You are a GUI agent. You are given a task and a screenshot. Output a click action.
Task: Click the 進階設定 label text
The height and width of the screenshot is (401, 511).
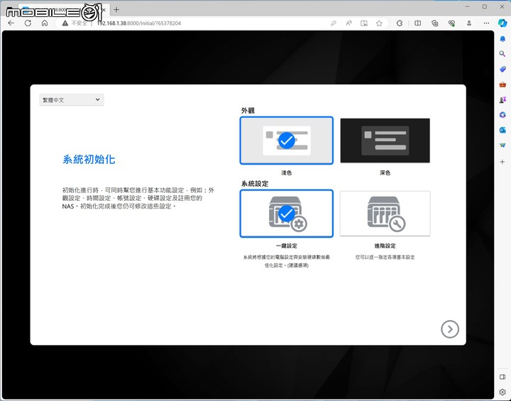[385, 246]
